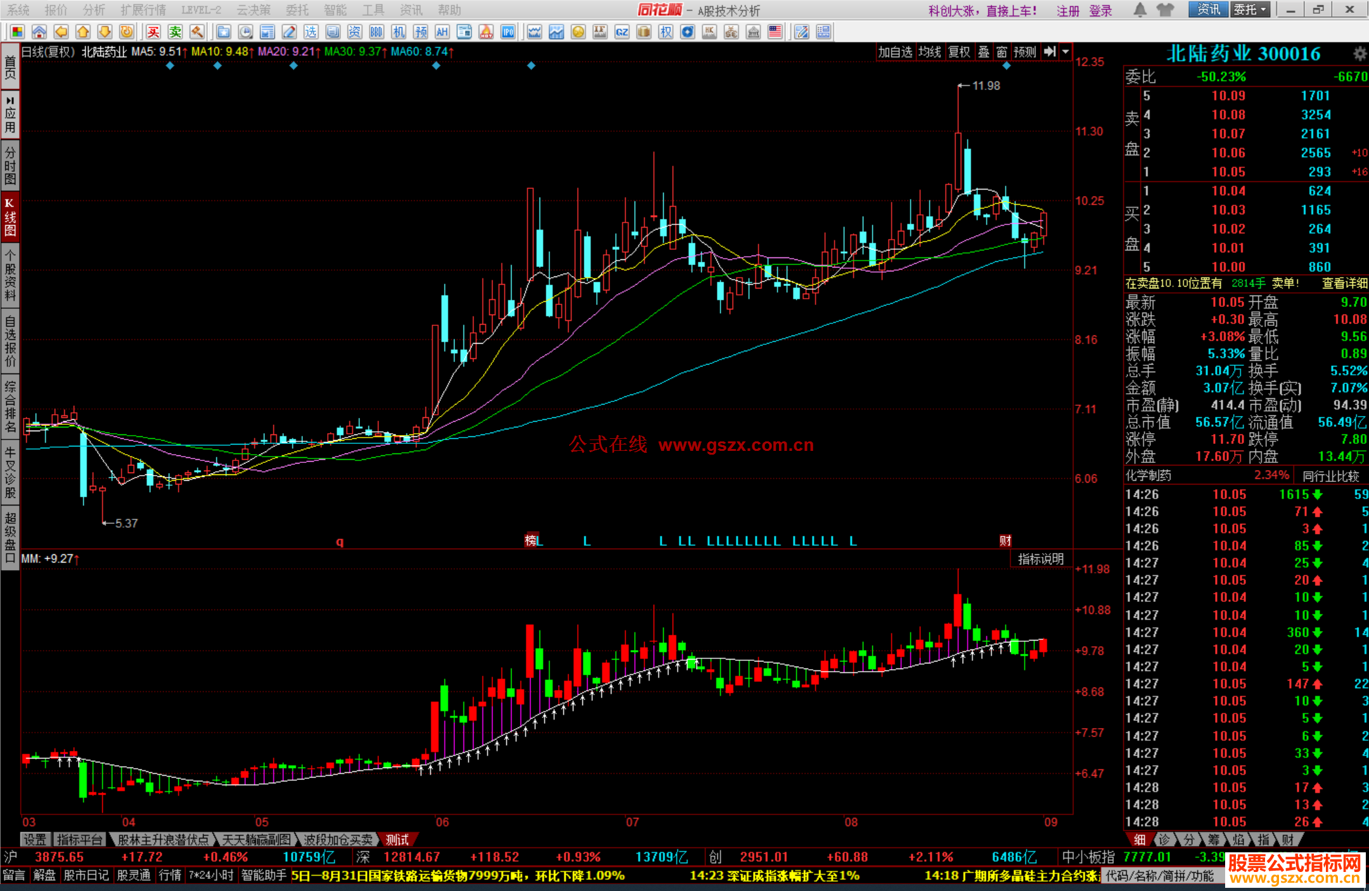
Task: Click the 指标说明 button
Action: click(1040, 559)
